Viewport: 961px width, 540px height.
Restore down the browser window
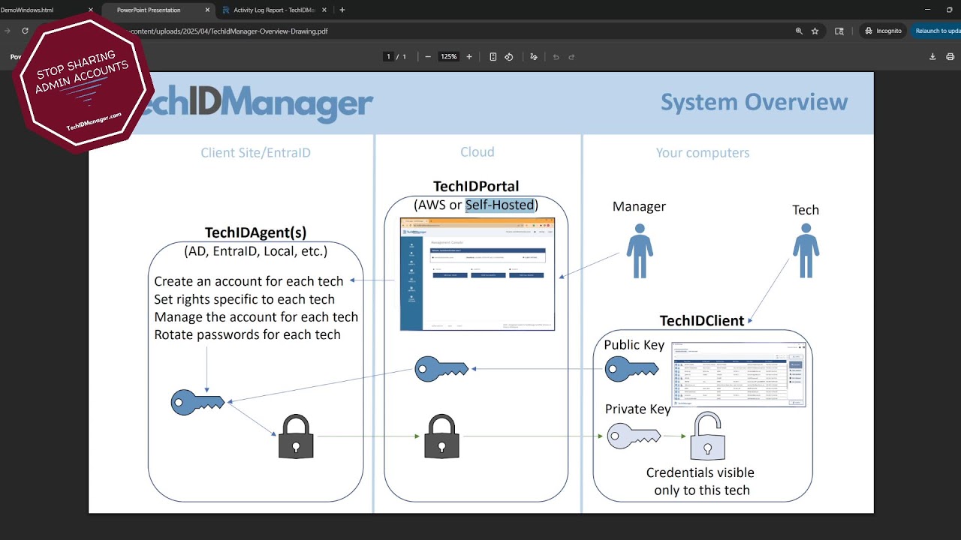pyautogui.click(x=950, y=10)
